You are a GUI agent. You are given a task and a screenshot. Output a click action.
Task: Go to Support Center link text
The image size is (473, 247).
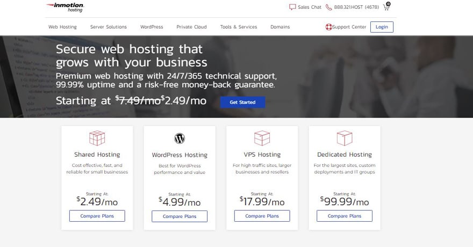[349, 27]
